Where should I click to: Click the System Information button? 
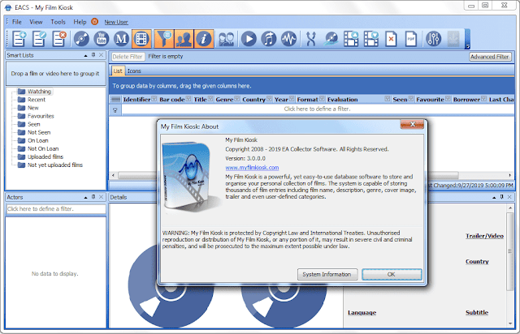coord(327,275)
